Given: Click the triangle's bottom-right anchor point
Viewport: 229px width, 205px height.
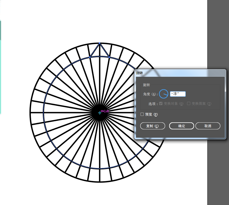Looking at the screenshot, I should coord(109,57).
